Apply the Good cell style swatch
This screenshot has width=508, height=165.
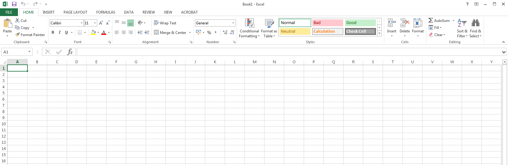(360, 23)
